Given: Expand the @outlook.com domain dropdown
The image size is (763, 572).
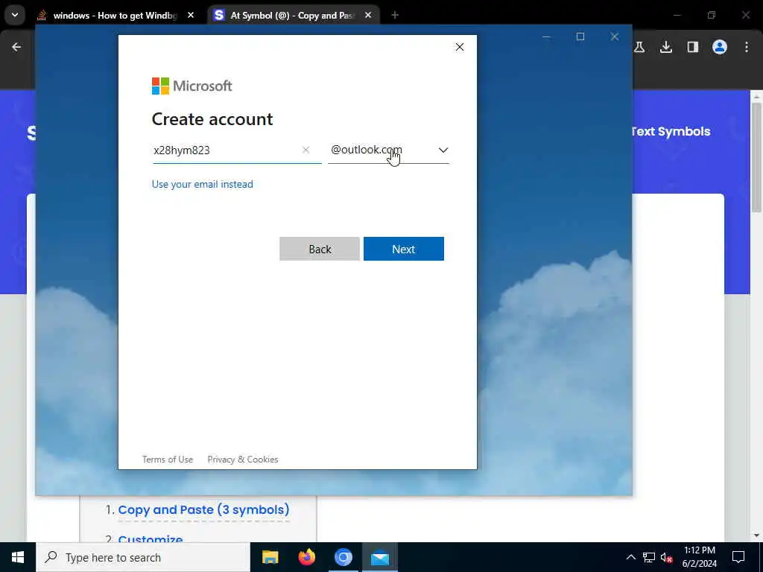Looking at the screenshot, I should pos(388,150).
